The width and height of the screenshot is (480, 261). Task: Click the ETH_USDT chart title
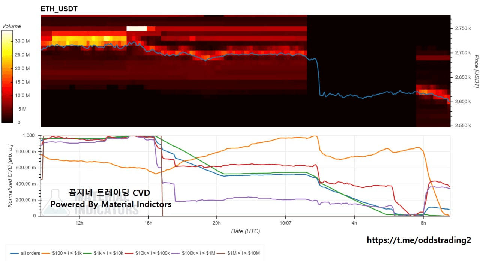59,9
